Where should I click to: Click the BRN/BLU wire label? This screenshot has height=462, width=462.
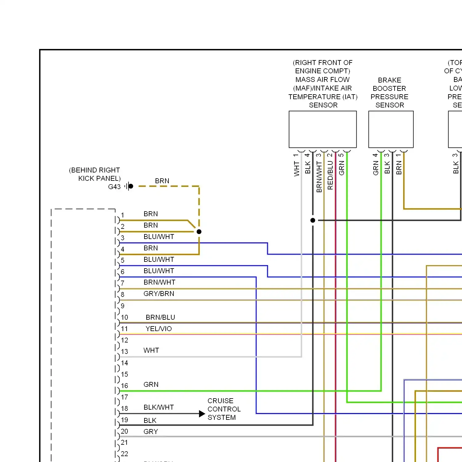[160, 317]
